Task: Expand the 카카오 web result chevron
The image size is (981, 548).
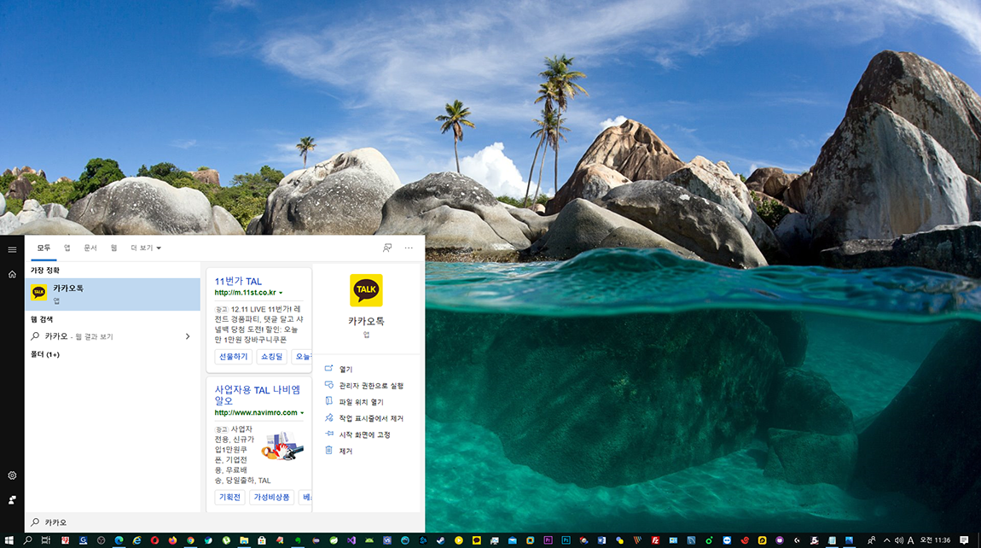Action: (x=188, y=336)
